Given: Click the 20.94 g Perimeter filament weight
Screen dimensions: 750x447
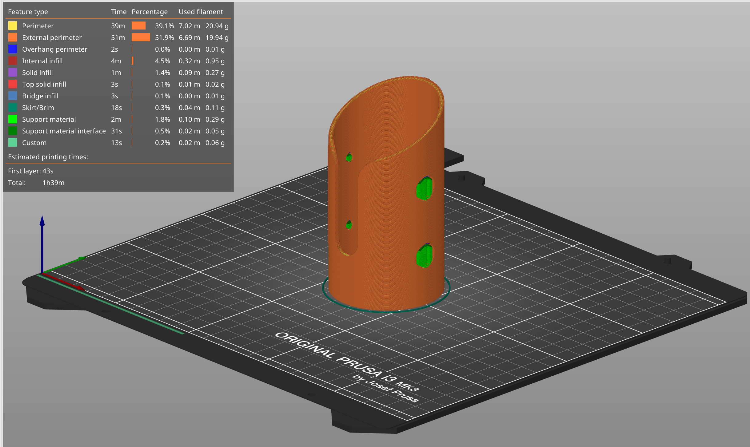Looking at the screenshot, I should [x=217, y=26].
